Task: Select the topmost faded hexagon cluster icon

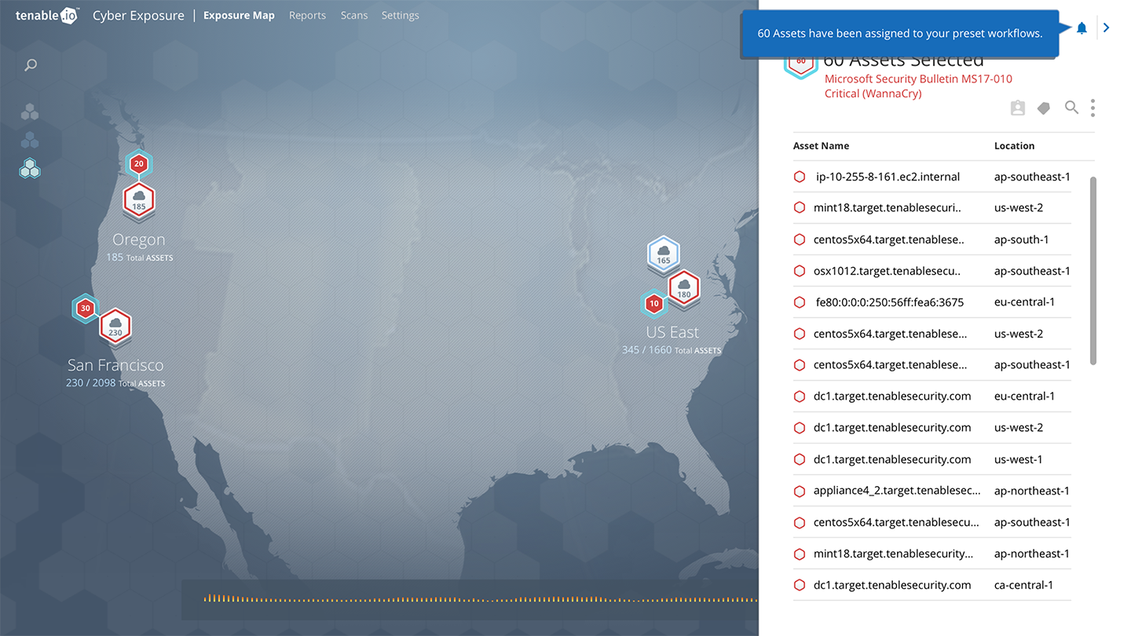Action: [30, 112]
